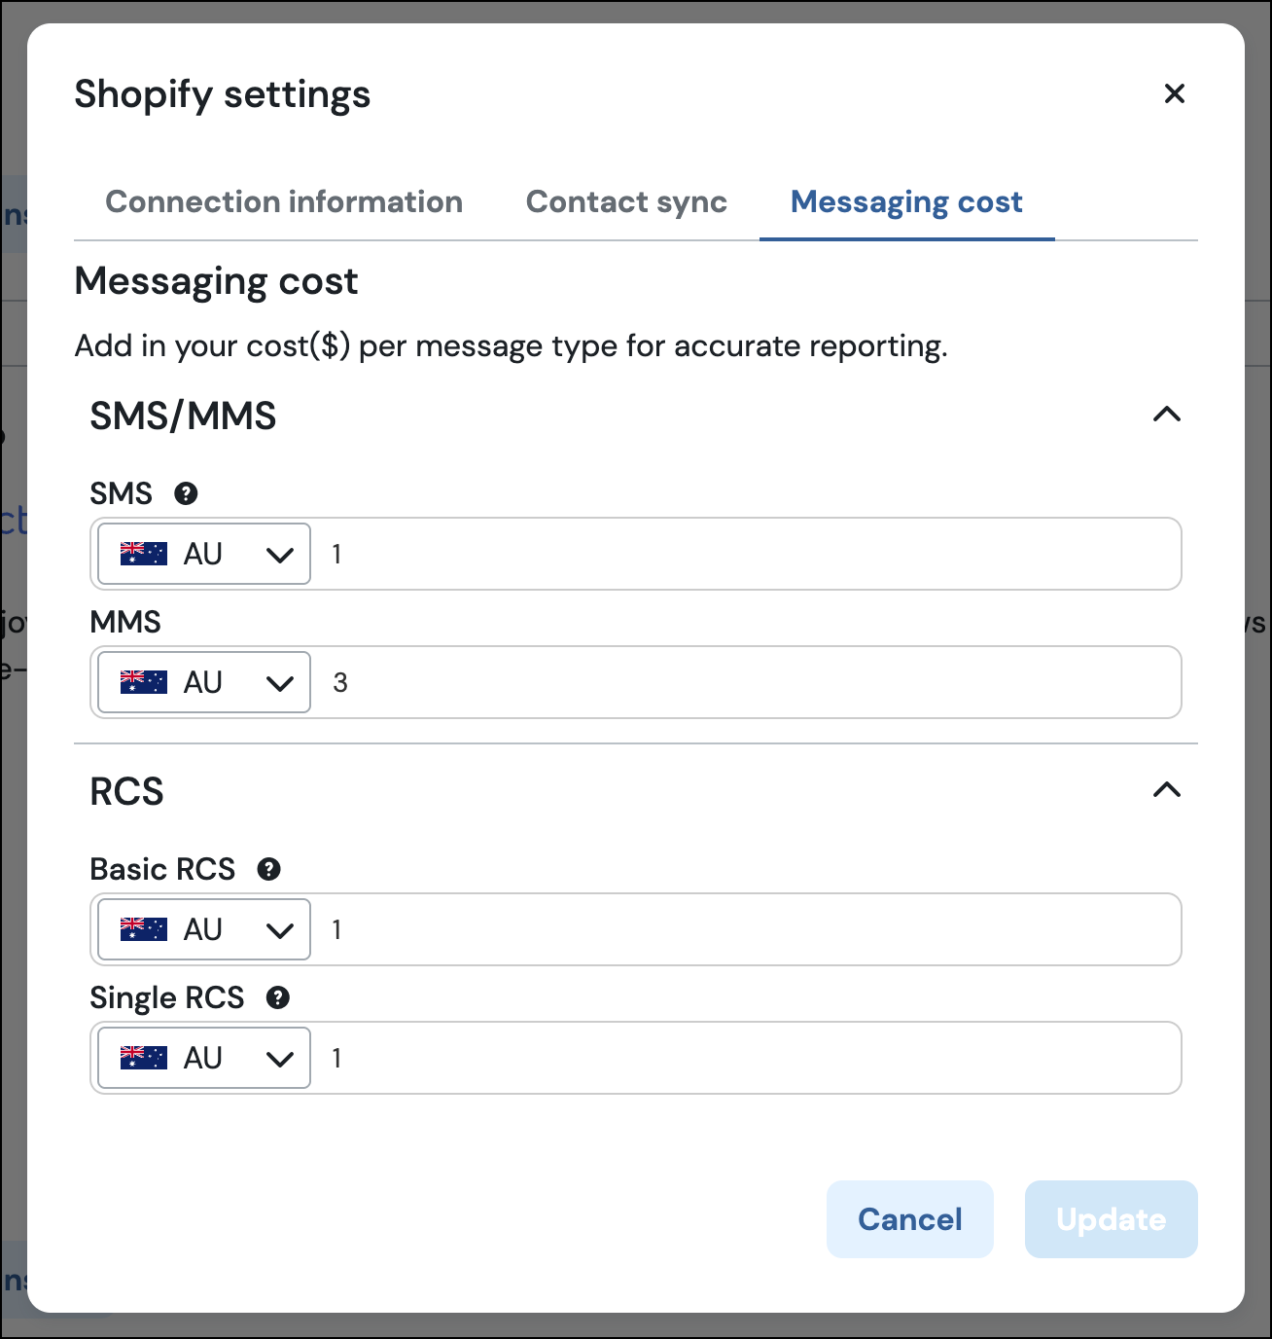
Task: Collapse the RCS section
Action: click(1166, 790)
